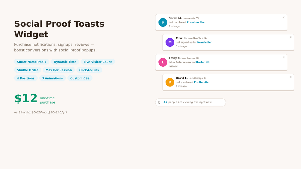This screenshot has width=301, height=169.
Task: Close the David L. Pro Bundle toast
Action: pyautogui.click(x=291, y=77)
